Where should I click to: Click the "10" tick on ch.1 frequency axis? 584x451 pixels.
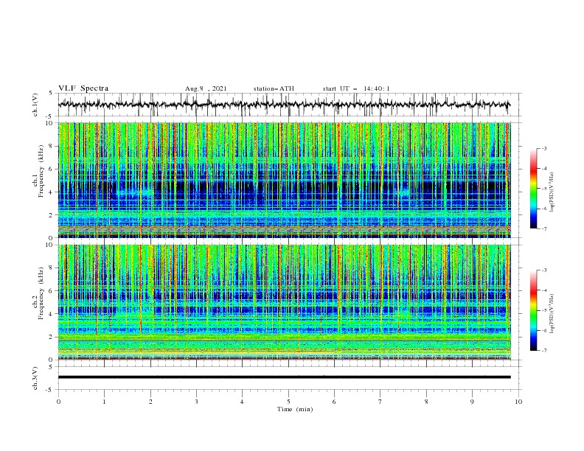49,123
